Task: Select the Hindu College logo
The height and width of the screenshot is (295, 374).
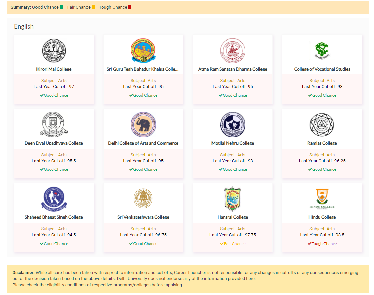Action: [322, 199]
